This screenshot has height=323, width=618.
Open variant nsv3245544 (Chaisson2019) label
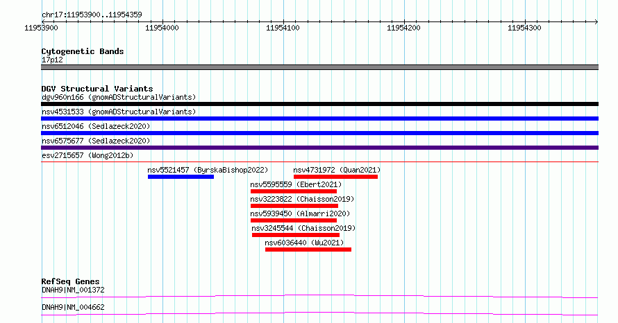[x=303, y=228]
